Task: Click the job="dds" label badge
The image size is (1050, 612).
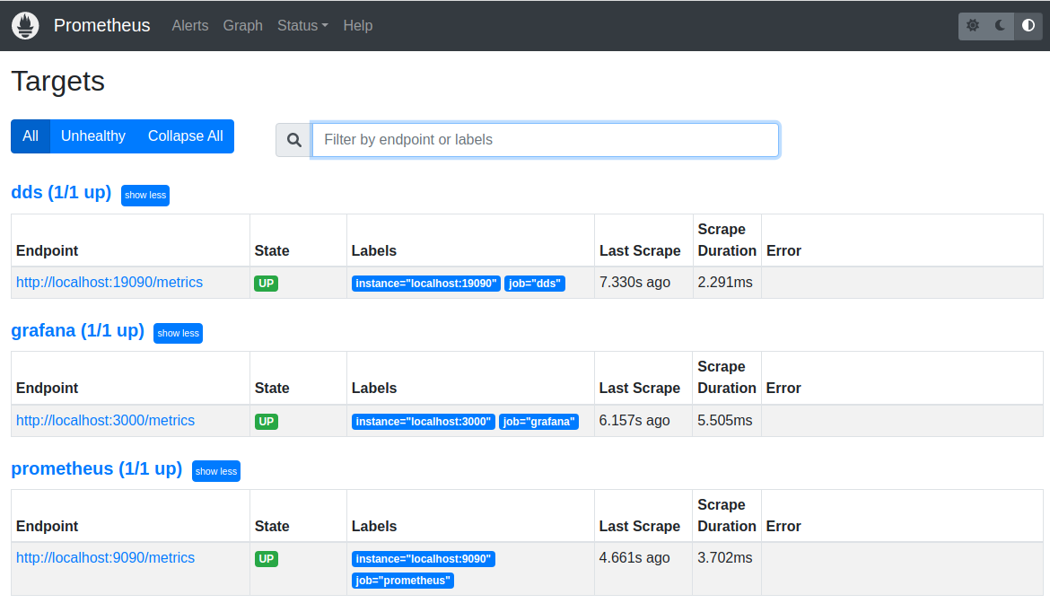Action: click(534, 284)
